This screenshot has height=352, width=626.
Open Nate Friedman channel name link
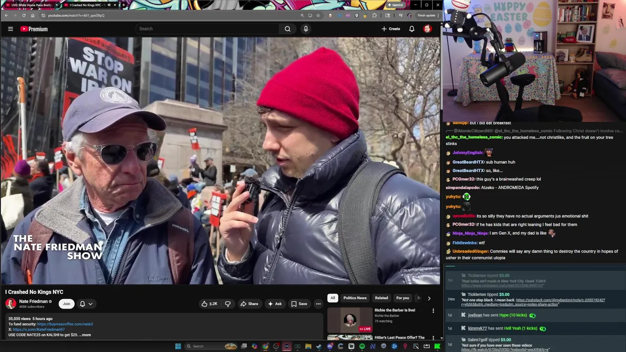coord(33,301)
